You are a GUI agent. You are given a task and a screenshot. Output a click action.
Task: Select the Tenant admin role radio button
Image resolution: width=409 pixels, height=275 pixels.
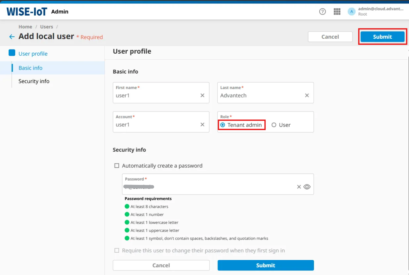click(x=223, y=125)
